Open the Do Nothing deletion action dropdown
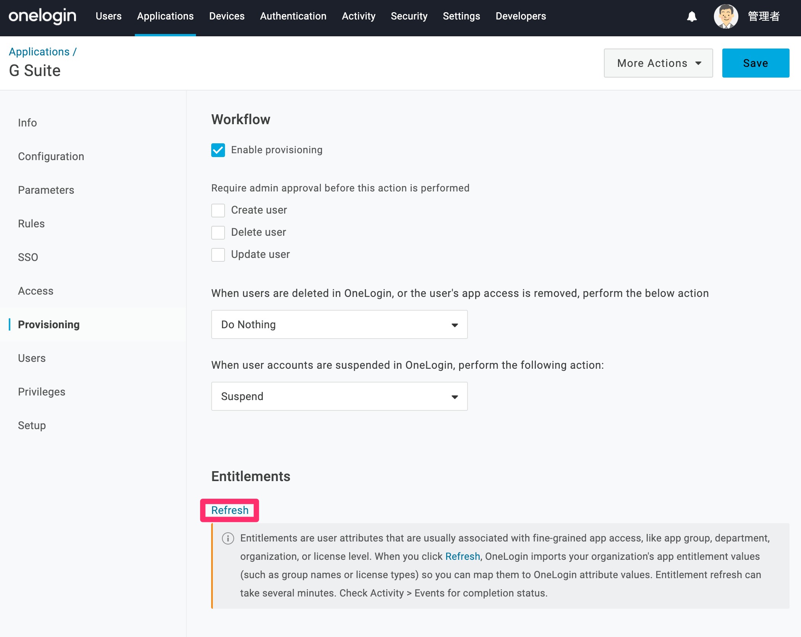 tap(339, 324)
